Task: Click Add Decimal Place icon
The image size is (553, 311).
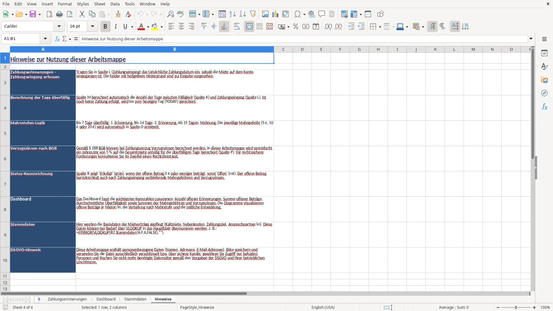Action: click(x=328, y=27)
